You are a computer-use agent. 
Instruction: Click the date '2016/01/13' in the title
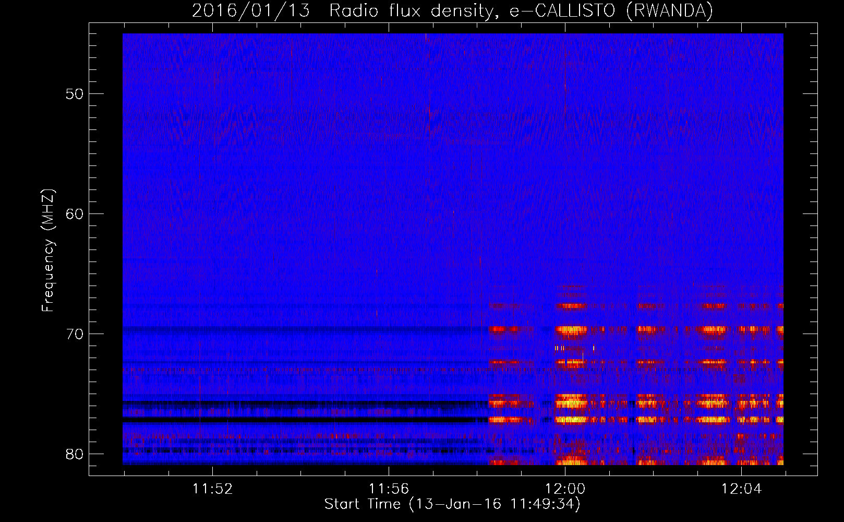251,11
